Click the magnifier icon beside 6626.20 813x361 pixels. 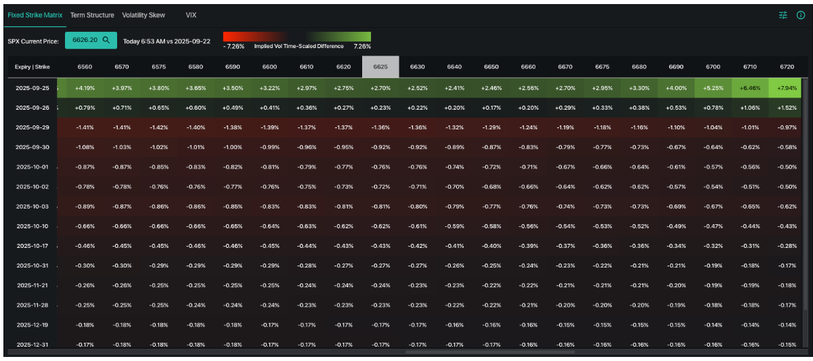(x=106, y=41)
